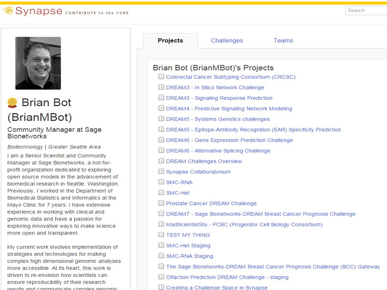Image resolution: width=387 pixels, height=290 pixels.
Task: Click project icon beside DREAM7 Breast Cancer Prognosis
Action: point(161,213)
